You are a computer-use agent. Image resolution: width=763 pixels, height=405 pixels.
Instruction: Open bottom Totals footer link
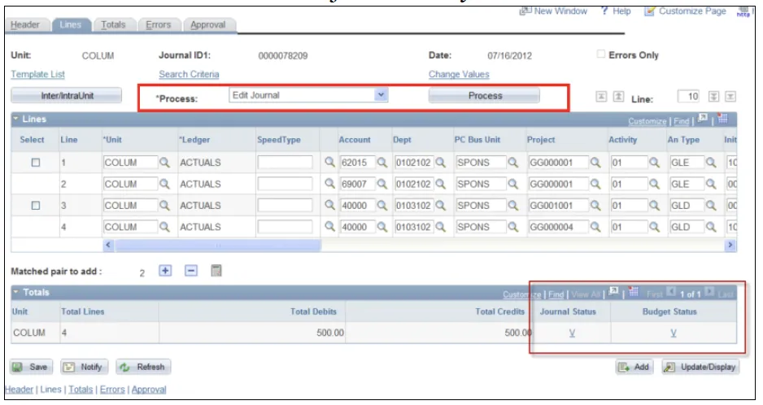(x=81, y=390)
